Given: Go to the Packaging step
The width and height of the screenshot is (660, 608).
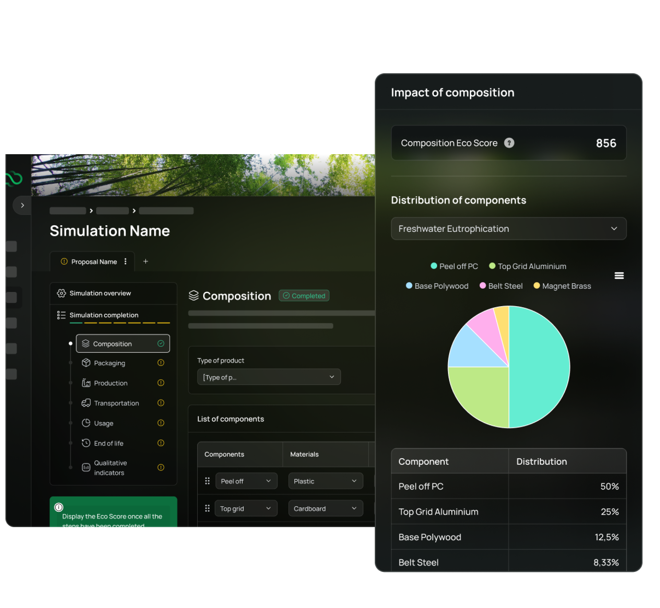Looking at the screenshot, I should [x=109, y=363].
